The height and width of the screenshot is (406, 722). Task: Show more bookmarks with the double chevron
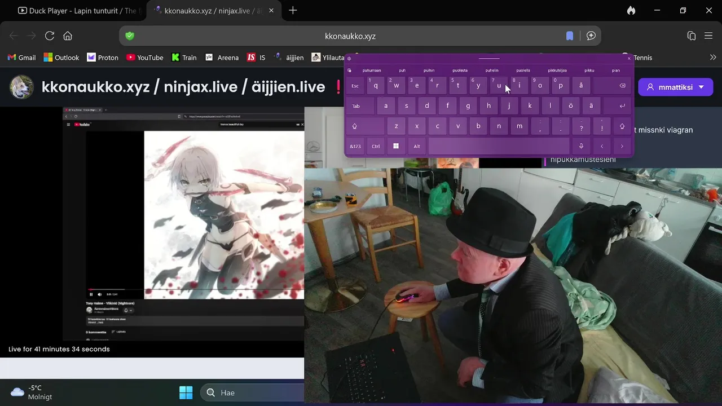pyautogui.click(x=713, y=58)
